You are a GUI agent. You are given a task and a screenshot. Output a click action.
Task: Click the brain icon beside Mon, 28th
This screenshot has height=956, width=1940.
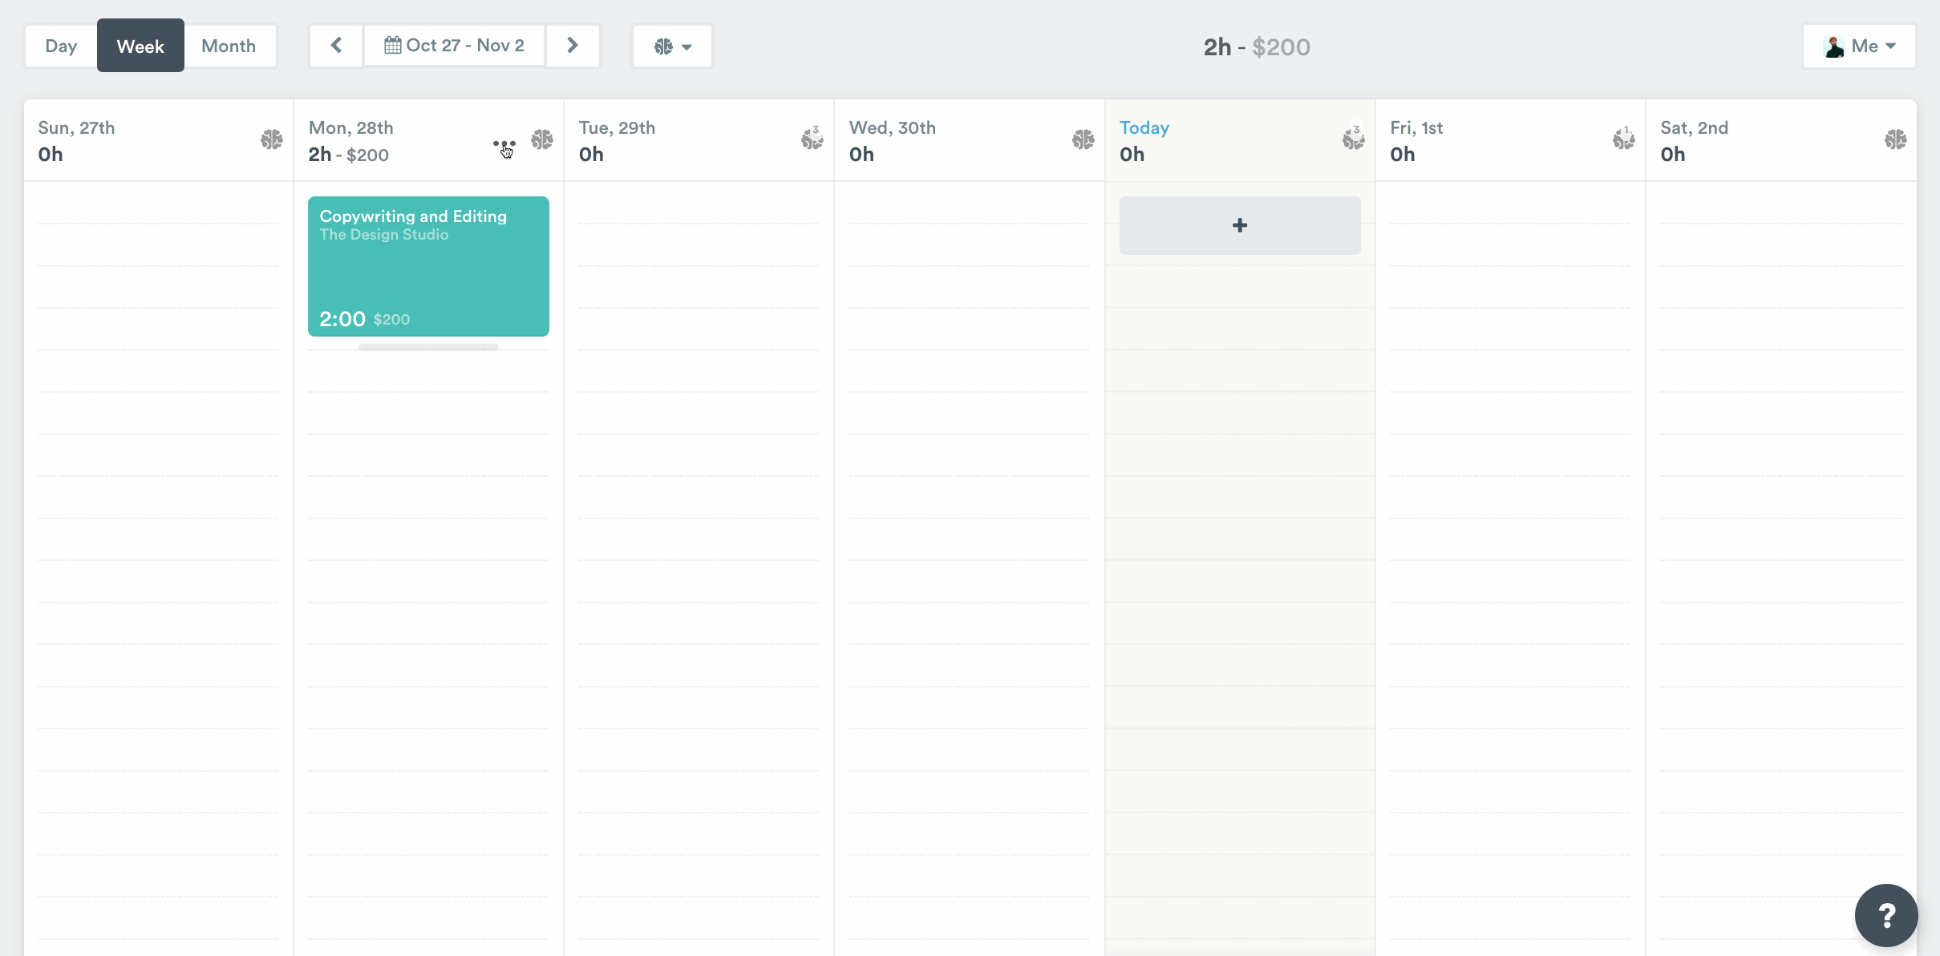point(542,139)
